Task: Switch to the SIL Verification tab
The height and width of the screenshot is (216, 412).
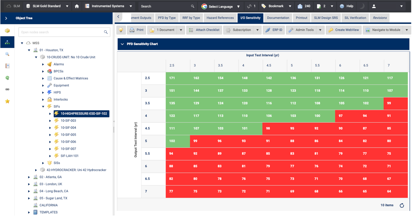Action: coord(355,18)
